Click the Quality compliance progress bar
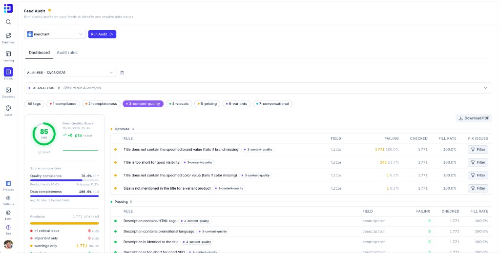 [x=64, y=180]
